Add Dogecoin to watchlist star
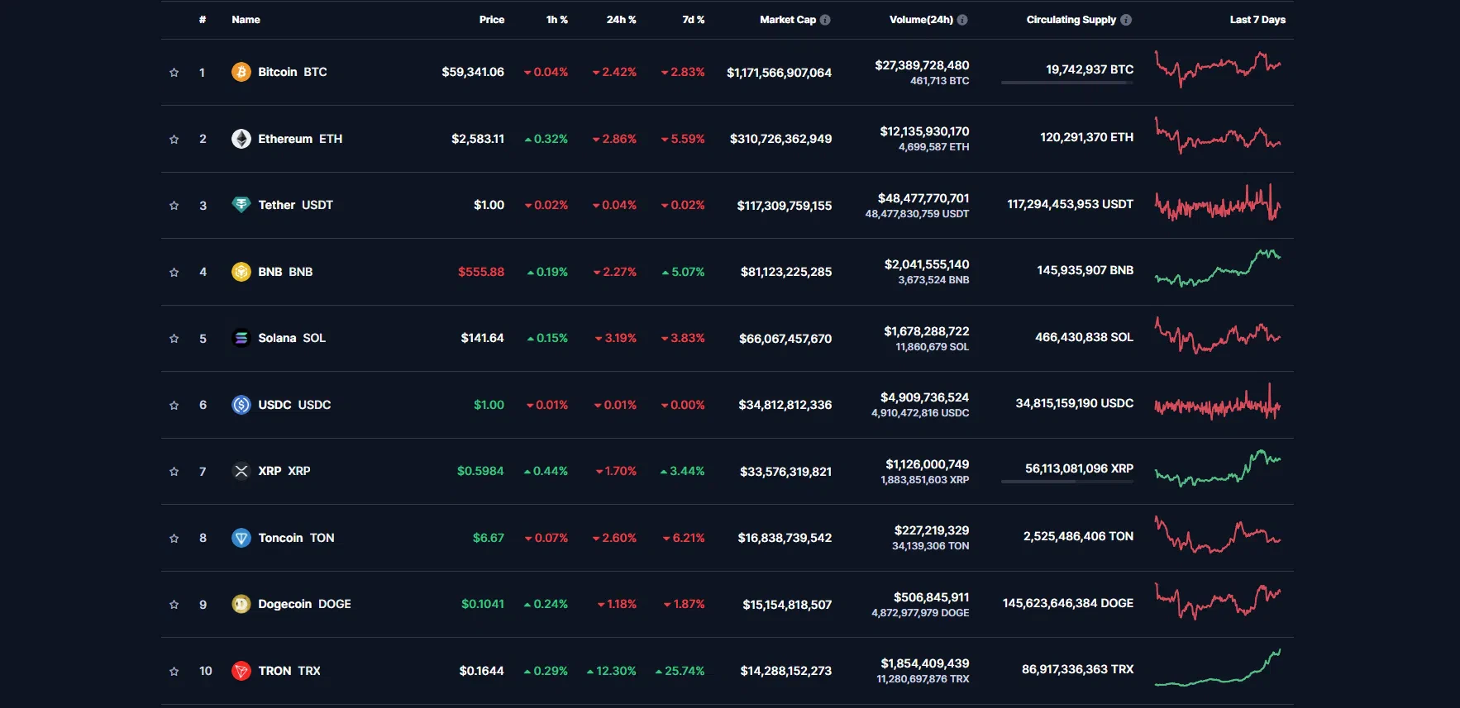 click(x=174, y=605)
